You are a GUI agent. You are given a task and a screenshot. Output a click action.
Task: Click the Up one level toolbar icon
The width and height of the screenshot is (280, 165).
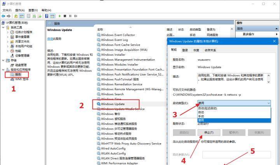click(x=16, y=16)
